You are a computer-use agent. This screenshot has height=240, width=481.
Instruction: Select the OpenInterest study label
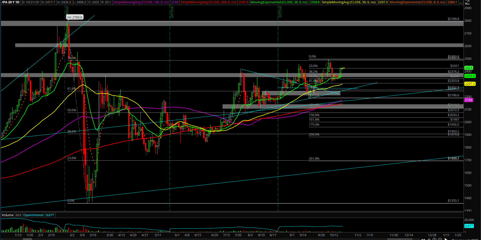pos(34,215)
